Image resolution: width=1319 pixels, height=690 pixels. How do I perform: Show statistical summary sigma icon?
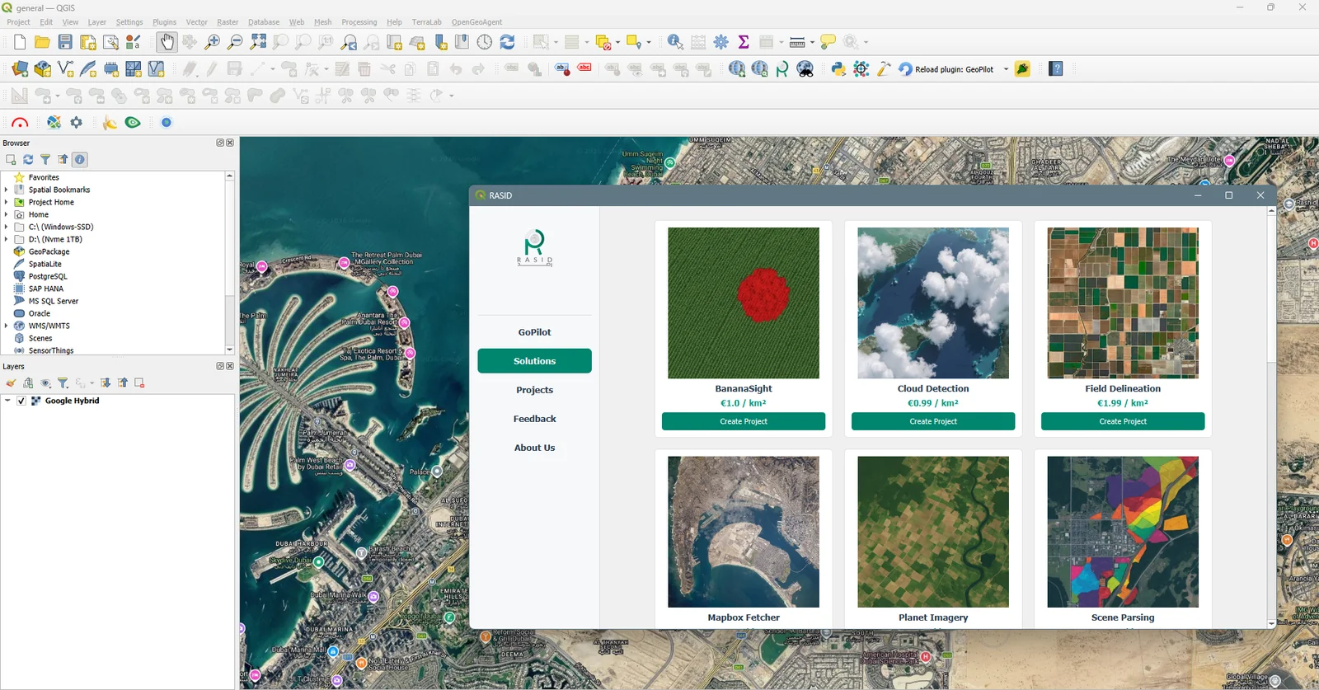(x=744, y=42)
